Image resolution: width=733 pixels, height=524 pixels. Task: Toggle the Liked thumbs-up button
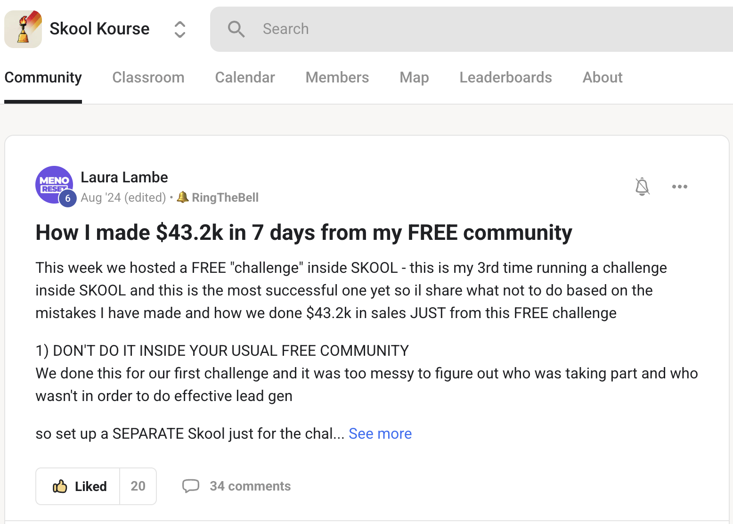point(78,486)
